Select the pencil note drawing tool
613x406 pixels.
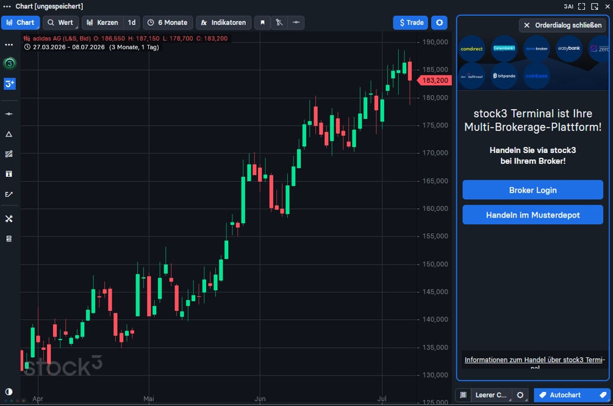coord(9,194)
